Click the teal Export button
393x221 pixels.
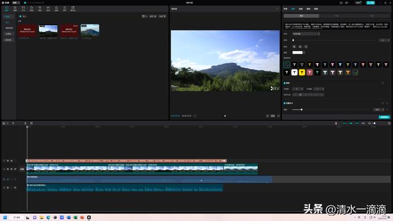pos(370,2)
